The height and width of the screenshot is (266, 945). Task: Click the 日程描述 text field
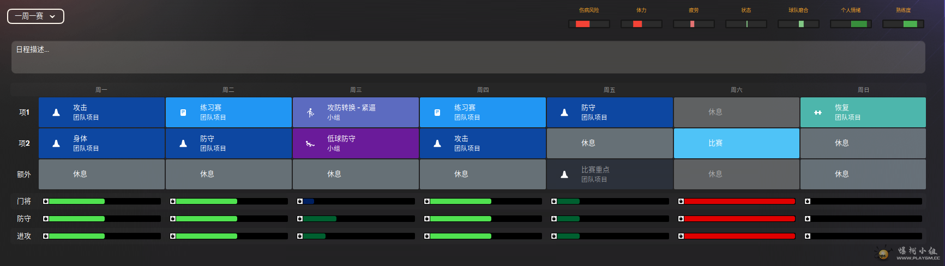(468, 57)
